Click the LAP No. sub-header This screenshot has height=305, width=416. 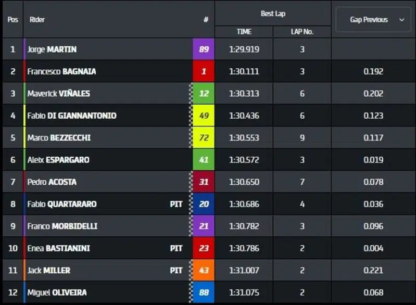(x=302, y=32)
